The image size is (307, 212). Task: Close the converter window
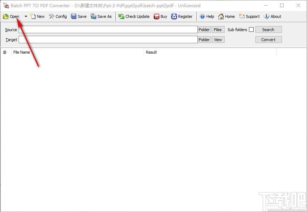298,5
